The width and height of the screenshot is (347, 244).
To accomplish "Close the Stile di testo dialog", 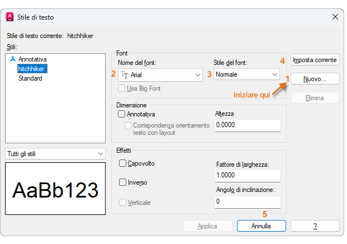I will (x=335, y=17).
